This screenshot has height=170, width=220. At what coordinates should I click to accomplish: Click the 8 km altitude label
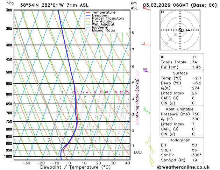click(x=133, y=32)
